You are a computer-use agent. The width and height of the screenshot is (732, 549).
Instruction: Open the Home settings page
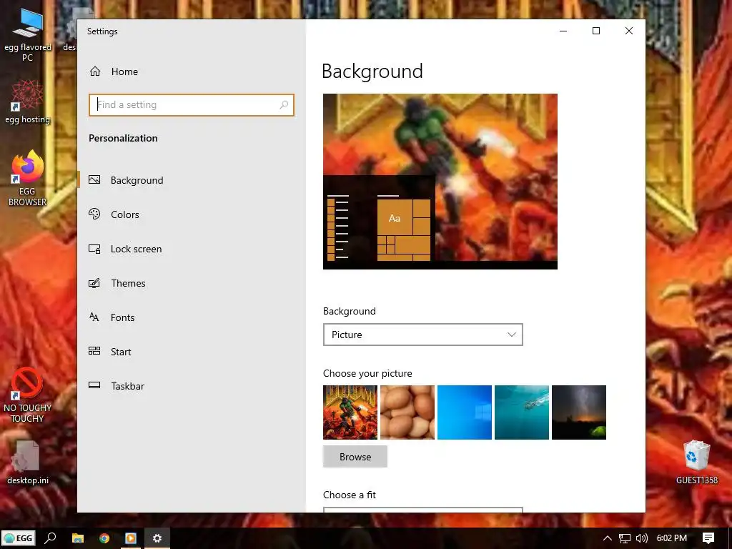click(114, 71)
